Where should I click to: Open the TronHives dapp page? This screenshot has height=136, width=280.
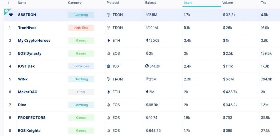tap(27, 28)
